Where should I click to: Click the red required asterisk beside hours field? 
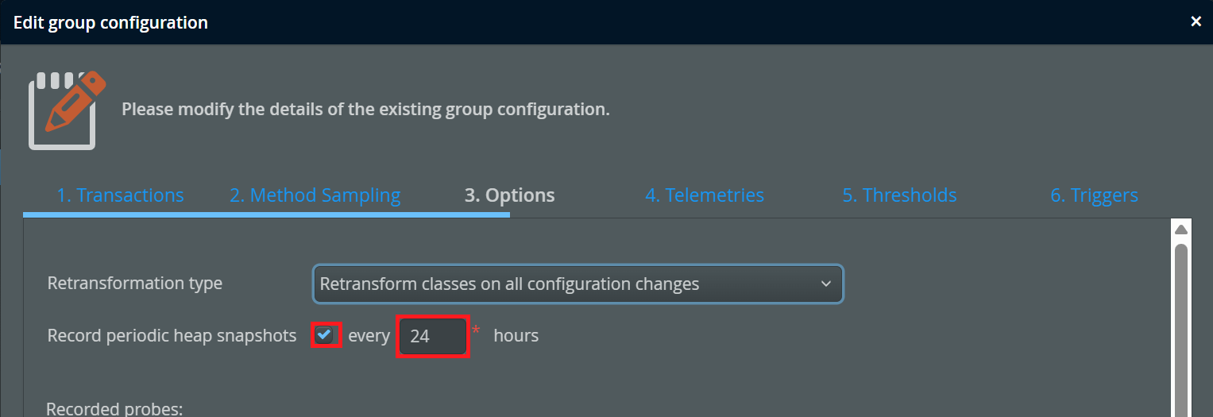476,330
